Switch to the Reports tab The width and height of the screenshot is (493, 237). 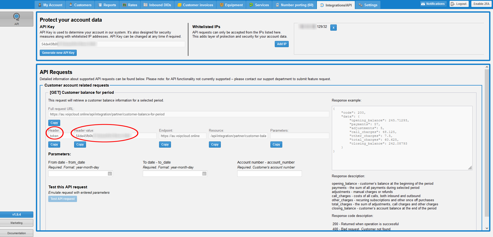107,5
